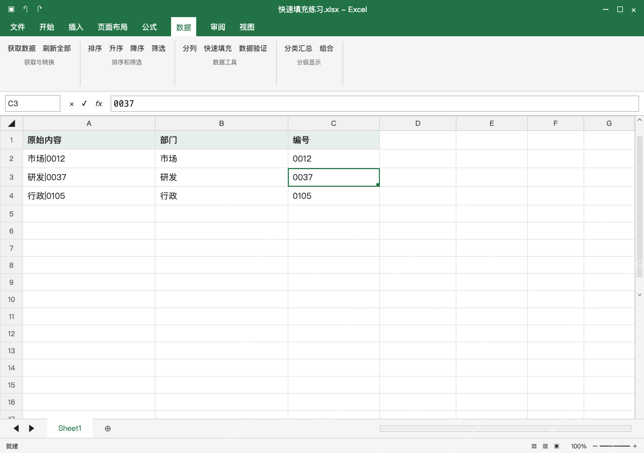Click the save icon in title bar
Image resolution: width=644 pixels, height=453 pixels.
tap(11, 9)
